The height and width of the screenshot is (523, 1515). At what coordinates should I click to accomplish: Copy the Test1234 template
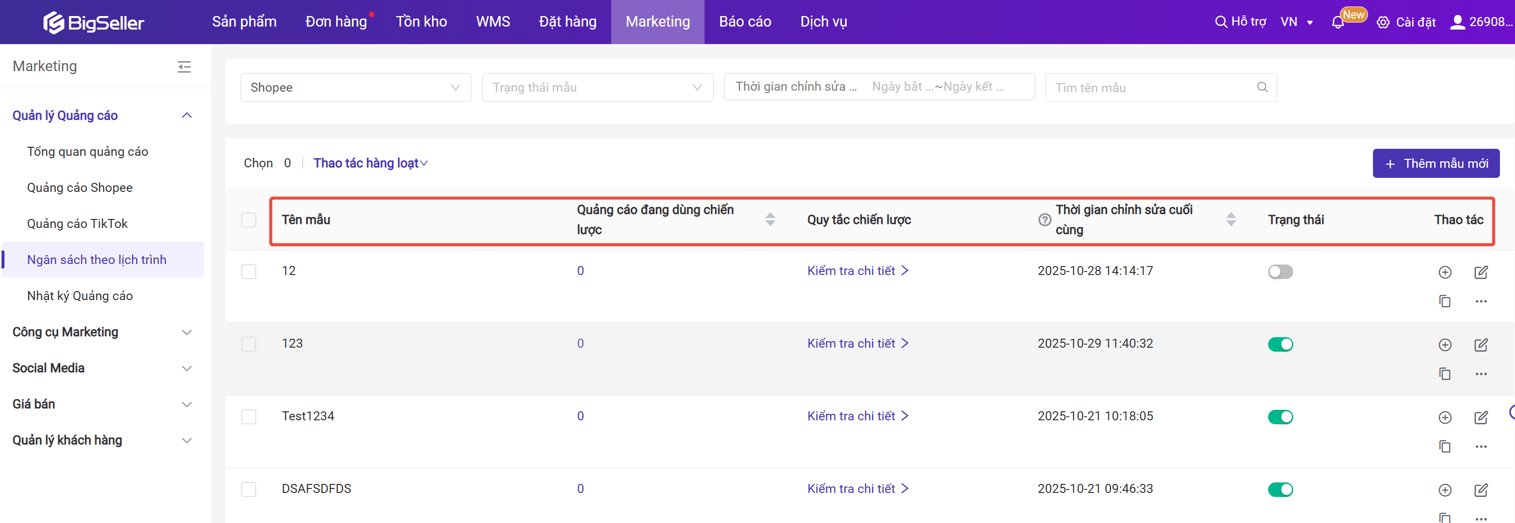click(1444, 446)
